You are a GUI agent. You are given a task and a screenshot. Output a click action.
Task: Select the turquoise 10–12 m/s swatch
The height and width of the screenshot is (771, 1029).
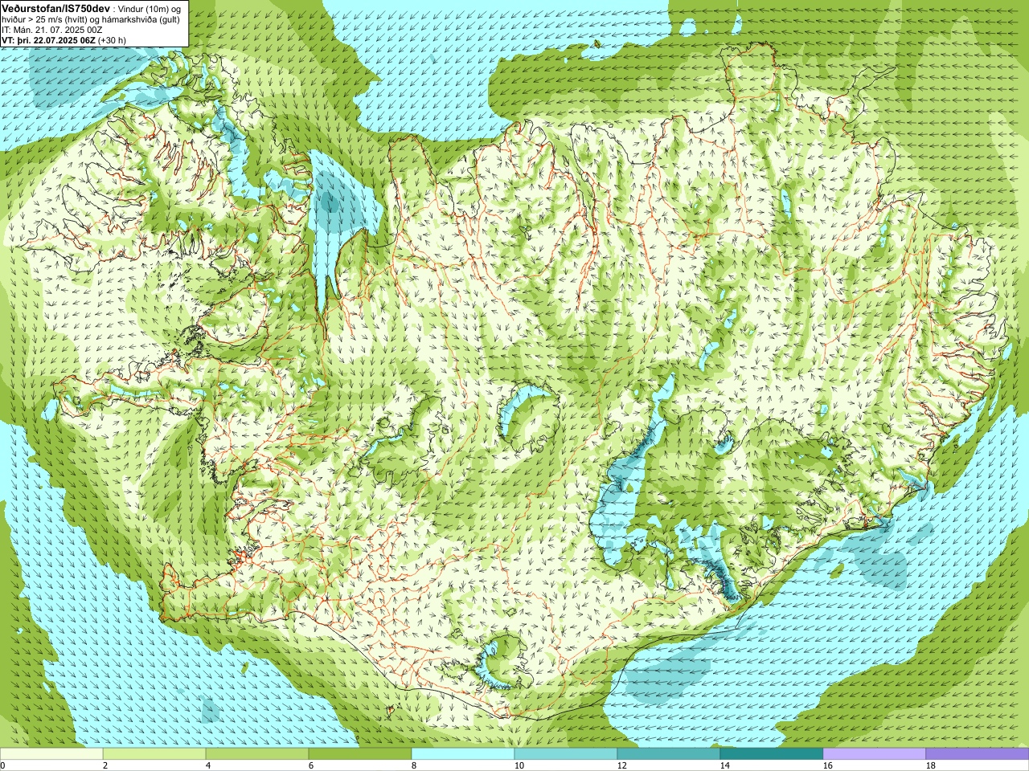(x=566, y=754)
